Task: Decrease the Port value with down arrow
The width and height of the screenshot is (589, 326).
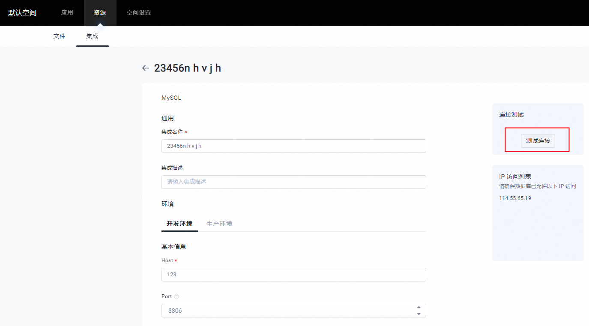Action: [419, 314]
